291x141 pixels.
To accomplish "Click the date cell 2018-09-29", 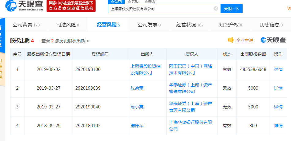I will coord(48,126).
